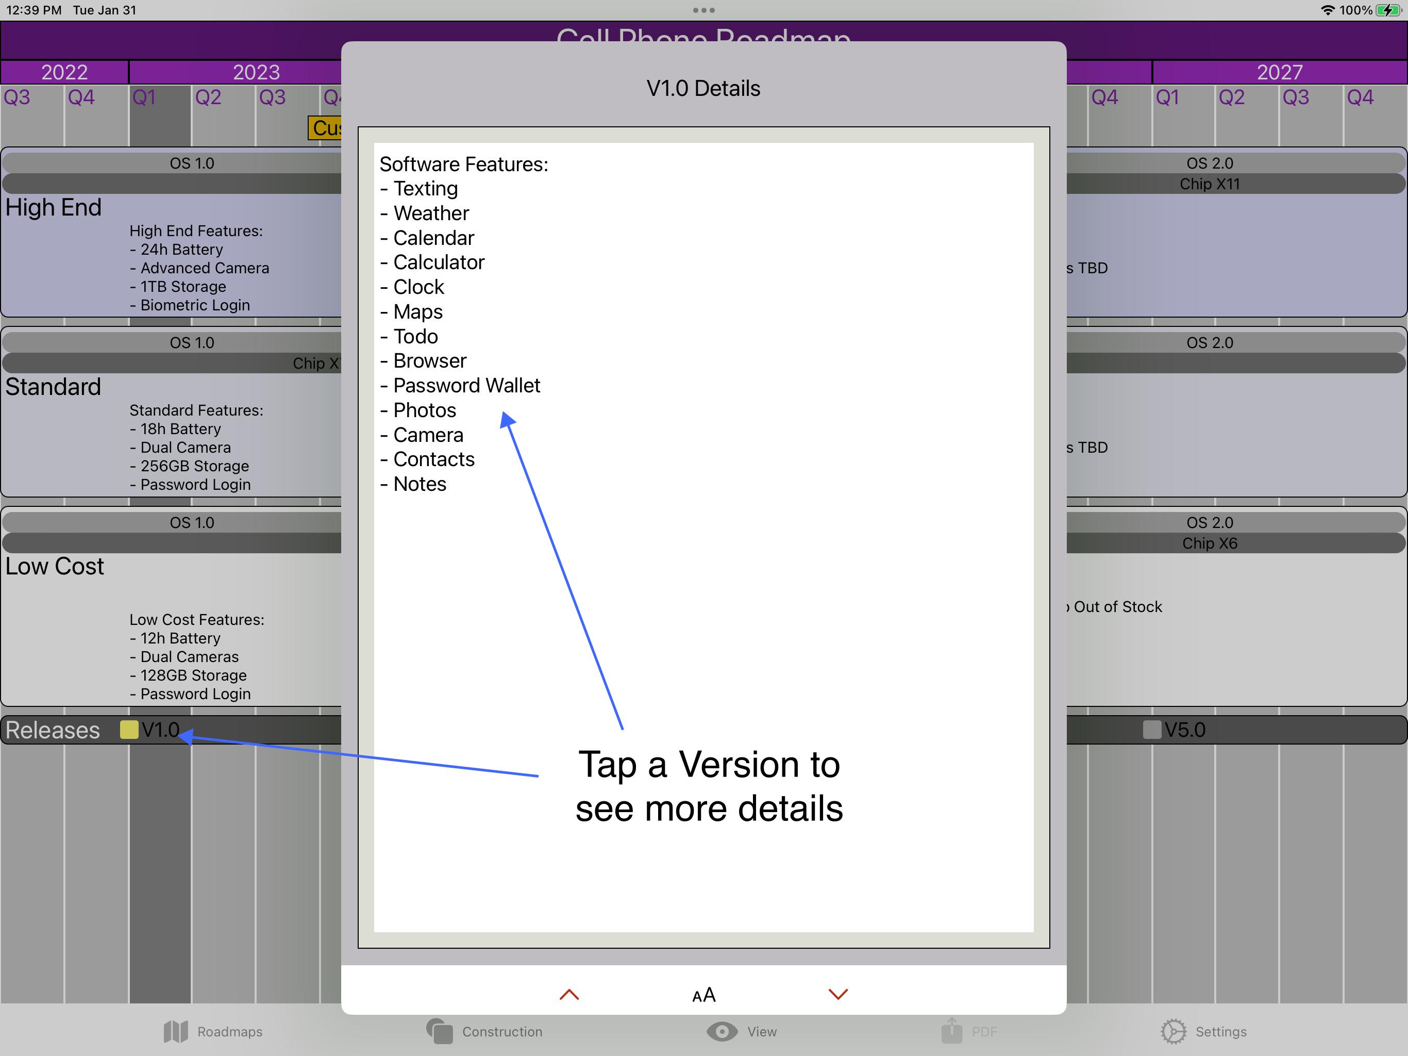
Task: Tap the three-dots multitasking control
Action: pyautogui.click(x=704, y=10)
